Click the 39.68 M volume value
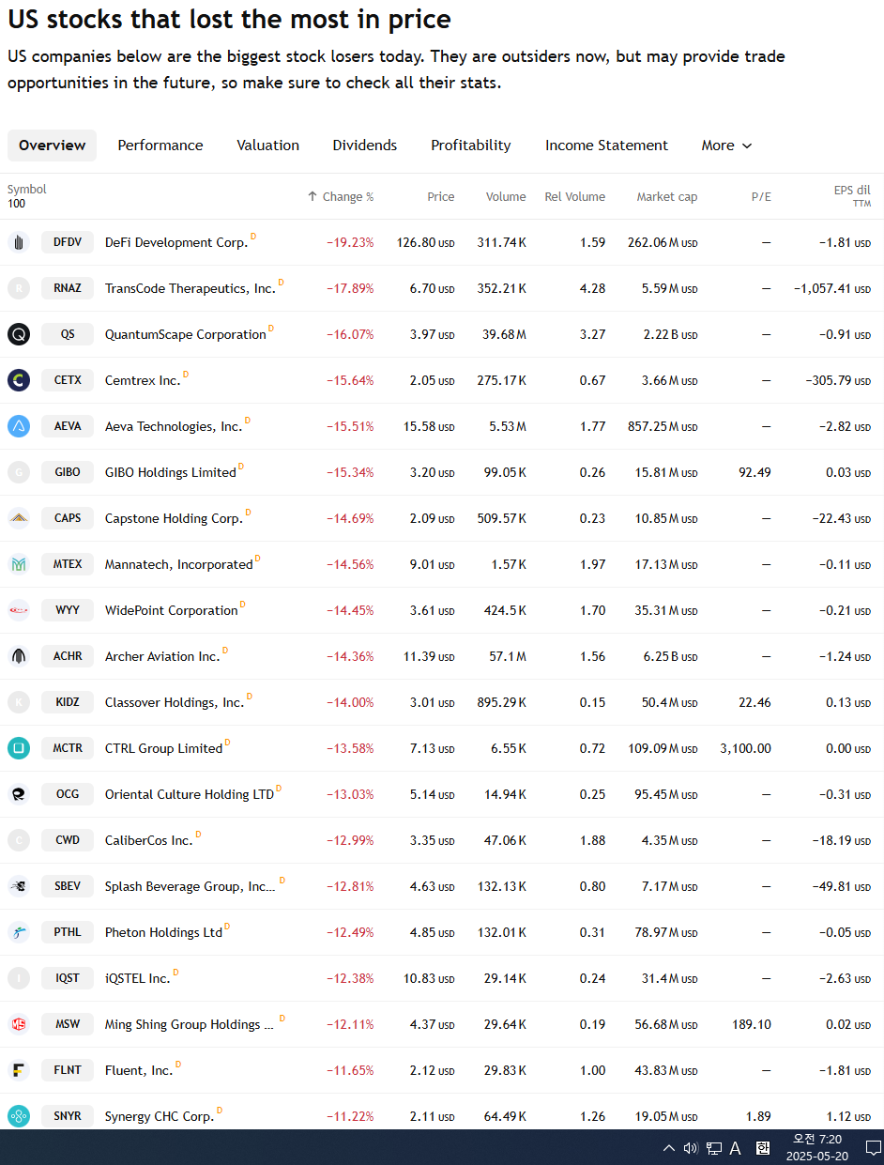 tap(505, 334)
